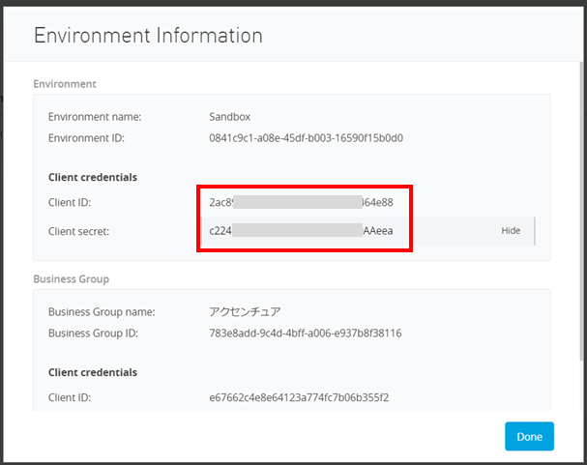Click the "Environment name:" label
587x465 pixels.
pos(95,117)
